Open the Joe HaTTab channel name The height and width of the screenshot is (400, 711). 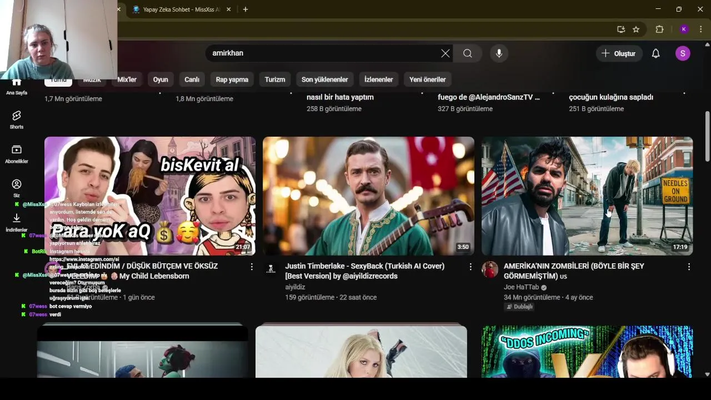(521, 287)
